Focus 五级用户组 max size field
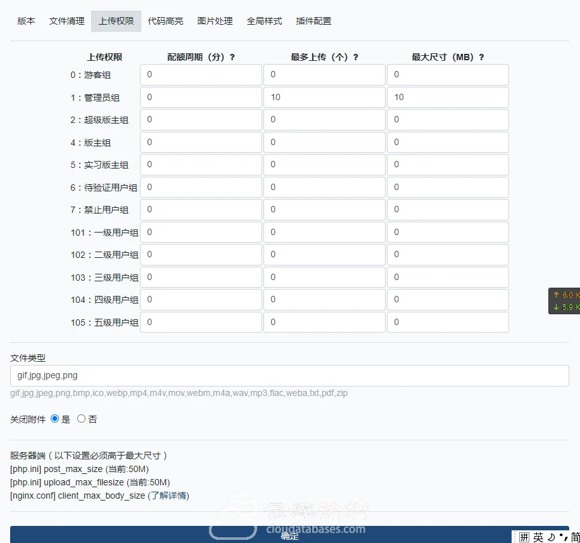 448,323
